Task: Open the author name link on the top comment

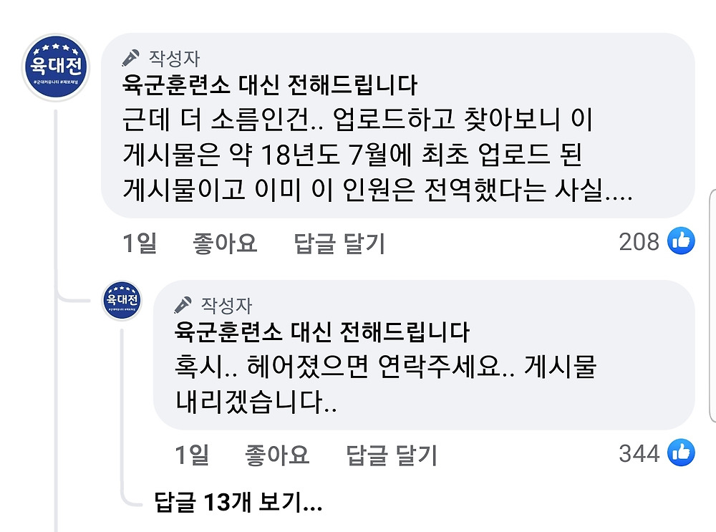Action: tap(269, 87)
